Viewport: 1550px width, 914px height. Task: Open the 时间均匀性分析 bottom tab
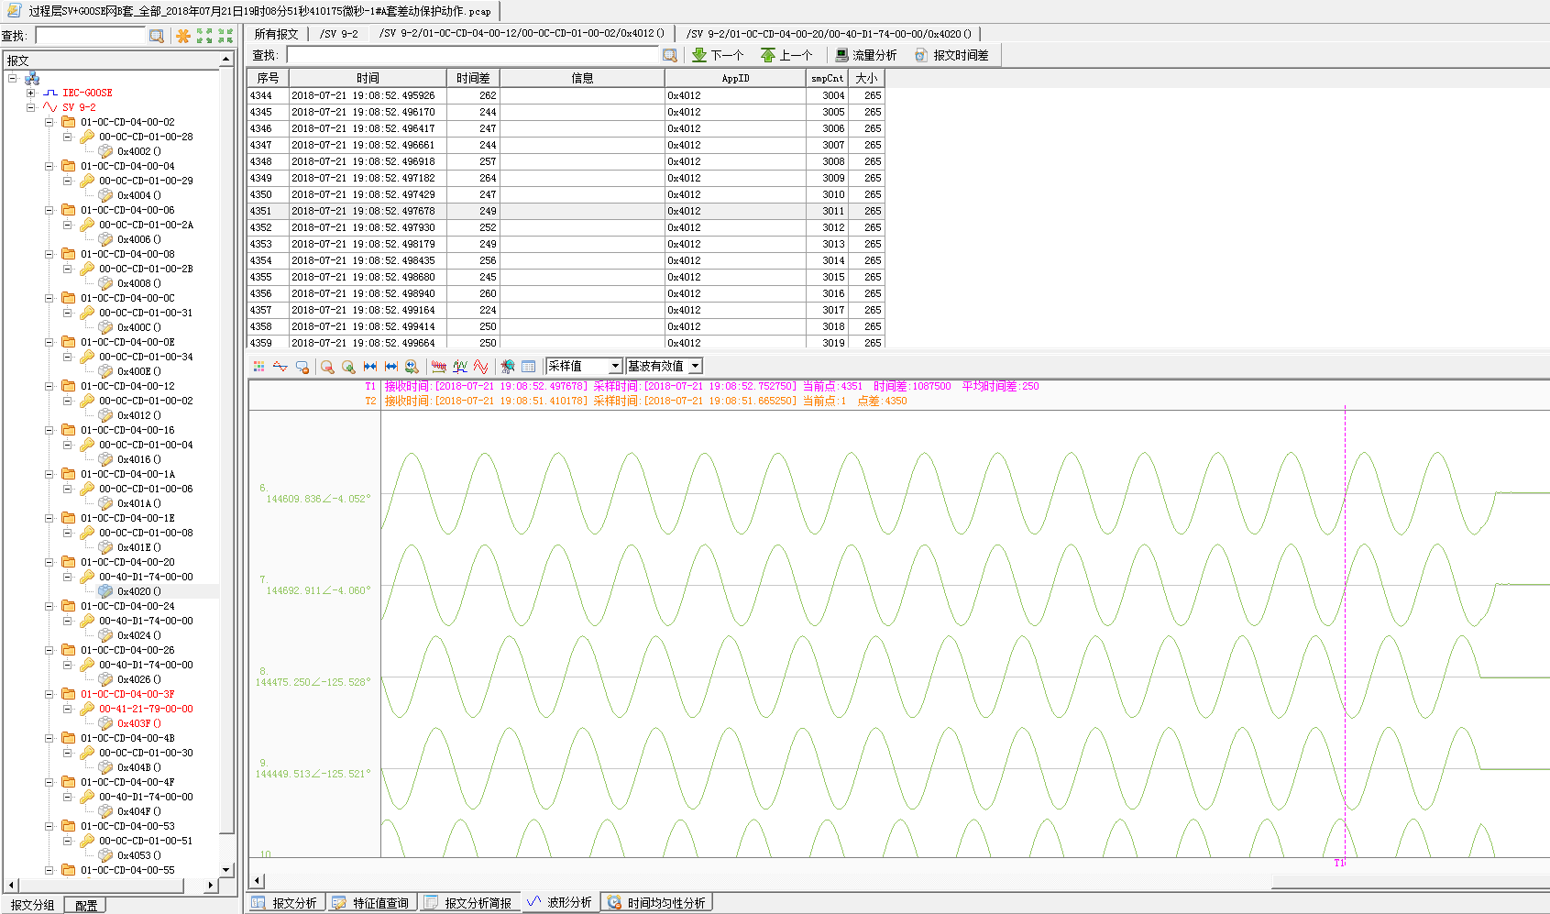pyautogui.click(x=657, y=903)
